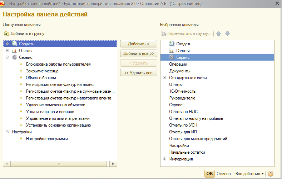Viewport: 282px width, 179px height.
Task: Click 'Переместить в группу...' text command
Action: tap(189, 34)
